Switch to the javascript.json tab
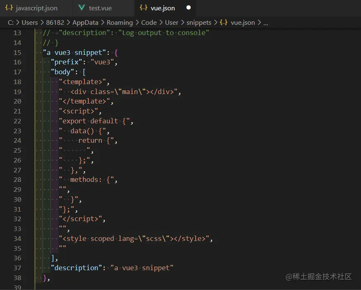The width and height of the screenshot is (361, 290). [35, 8]
